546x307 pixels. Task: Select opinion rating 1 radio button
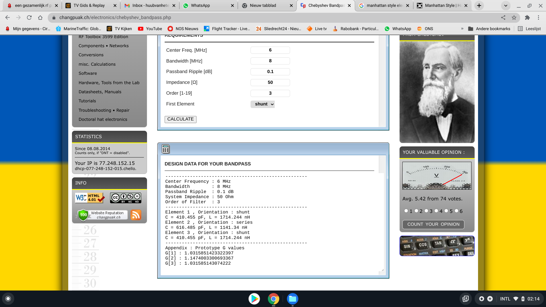pos(406,211)
